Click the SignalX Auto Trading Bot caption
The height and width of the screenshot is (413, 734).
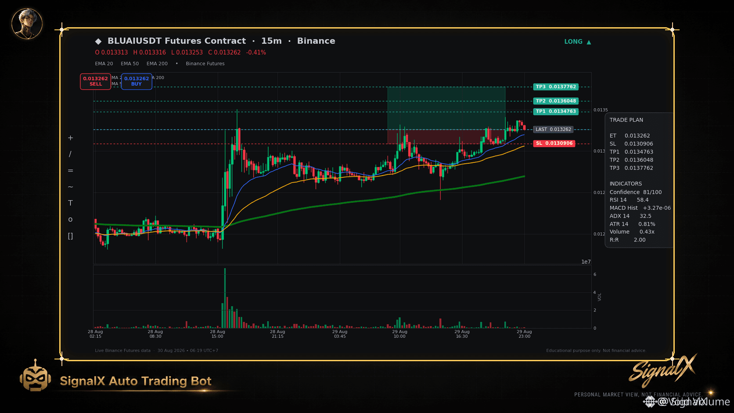pos(136,381)
